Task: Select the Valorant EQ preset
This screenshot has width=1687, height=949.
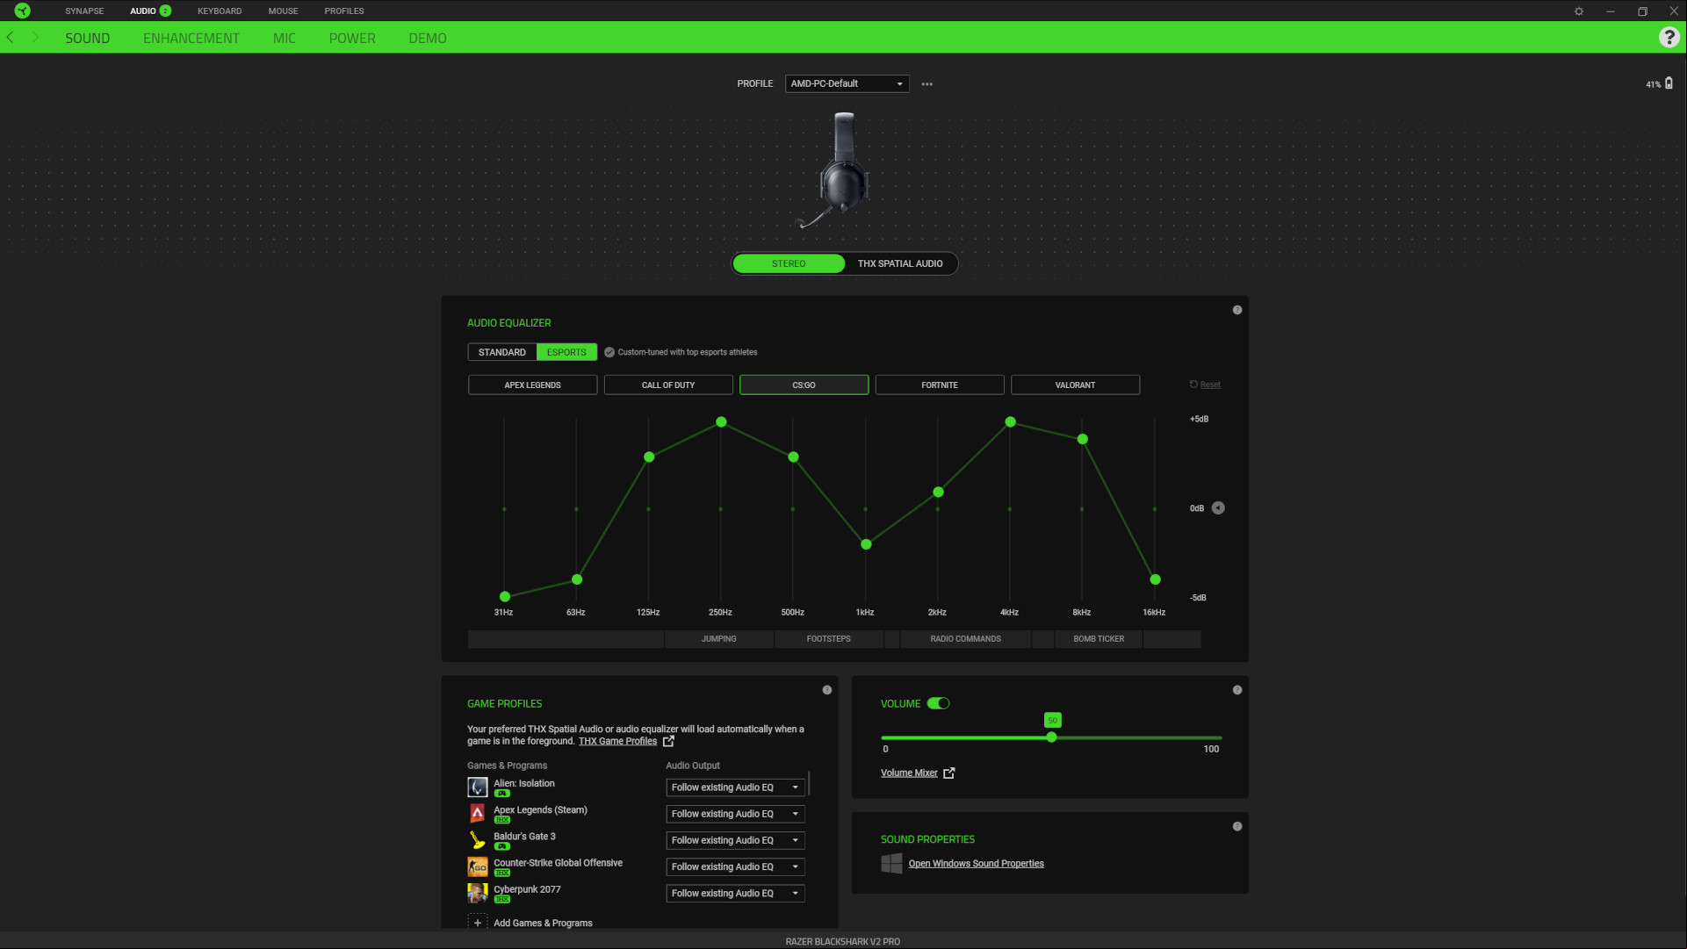Action: tap(1075, 385)
